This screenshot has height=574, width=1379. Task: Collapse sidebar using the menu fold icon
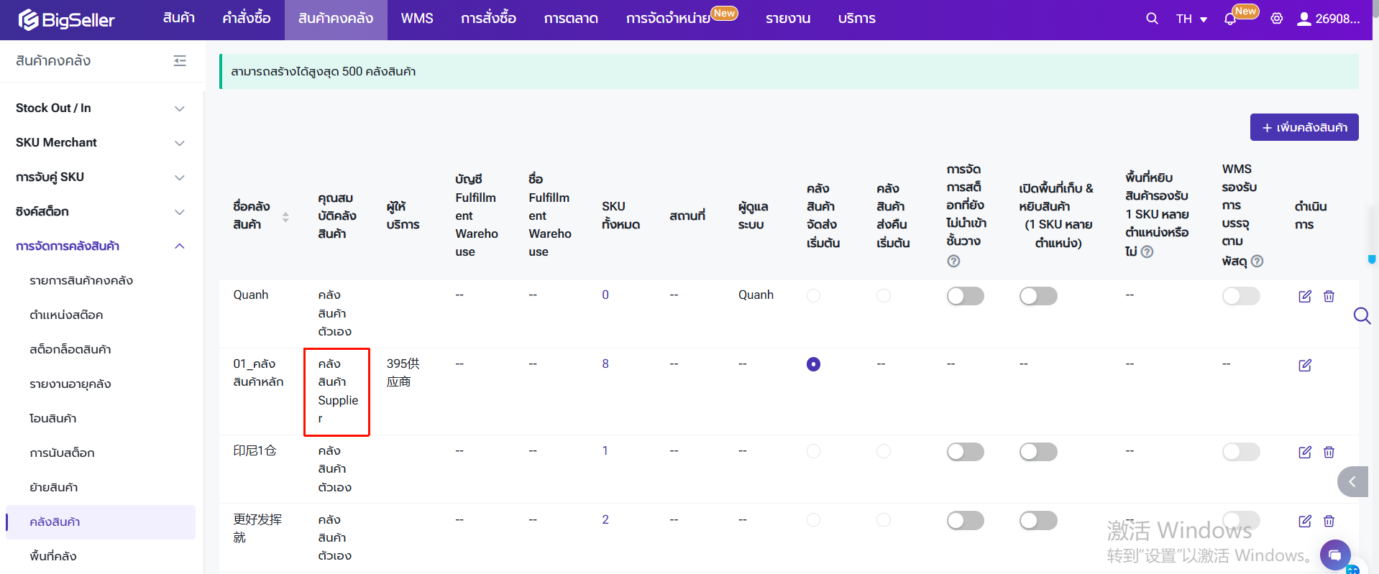pos(180,61)
